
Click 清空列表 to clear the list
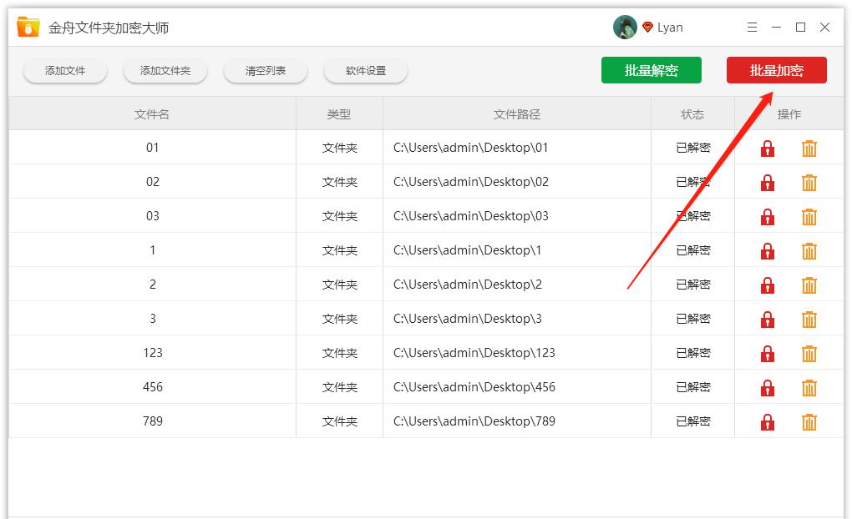(x=265, y=71)
